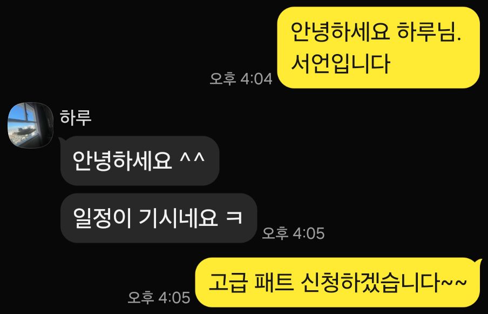Click the word 신청하겠습니다~~

(384, 283)
